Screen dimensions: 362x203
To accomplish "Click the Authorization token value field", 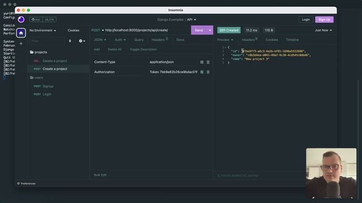I will (x=174, y=72).
